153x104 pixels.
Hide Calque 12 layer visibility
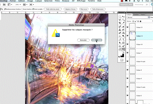click(x=128, y=27)
